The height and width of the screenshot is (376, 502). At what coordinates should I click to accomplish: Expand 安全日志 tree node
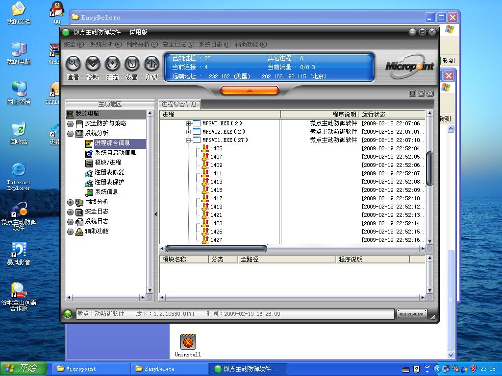[71, 212]
